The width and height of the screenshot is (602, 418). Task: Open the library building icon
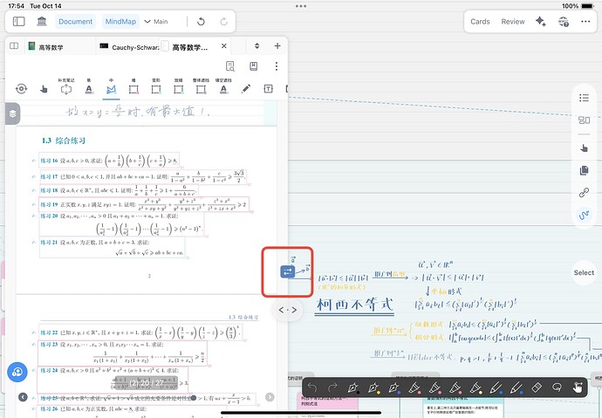41,21
